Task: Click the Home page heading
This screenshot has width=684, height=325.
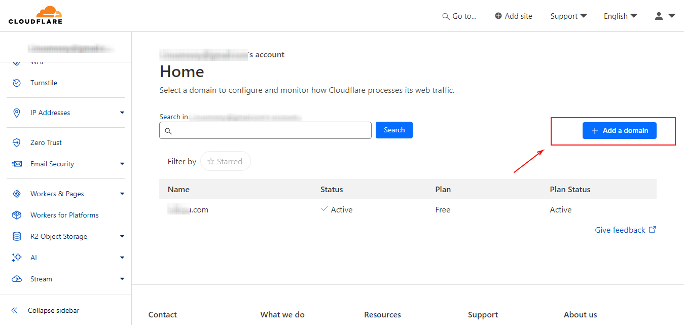Action: 182,71
